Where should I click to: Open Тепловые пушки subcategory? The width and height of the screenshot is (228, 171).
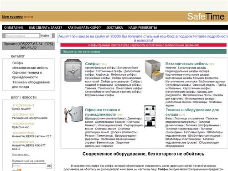click(x=194, y=132)
